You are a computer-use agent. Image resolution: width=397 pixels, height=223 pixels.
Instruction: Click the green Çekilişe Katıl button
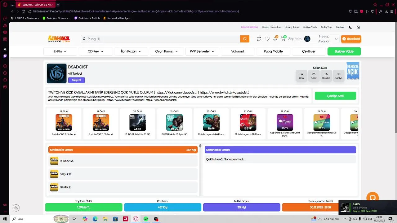tap(335, 96)
